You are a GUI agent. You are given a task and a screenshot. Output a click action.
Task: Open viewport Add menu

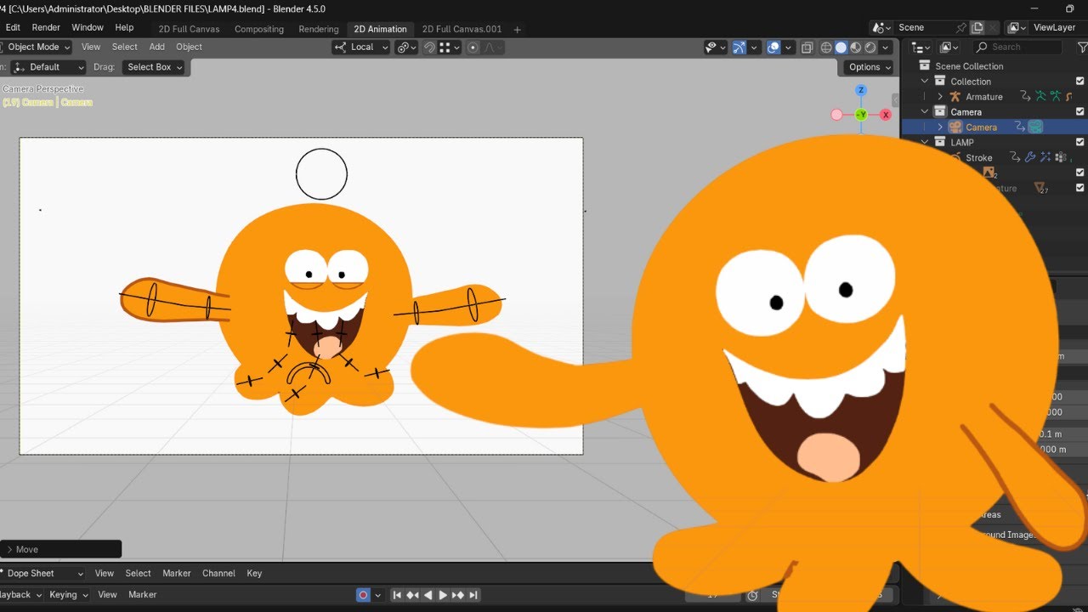[156, 47]
